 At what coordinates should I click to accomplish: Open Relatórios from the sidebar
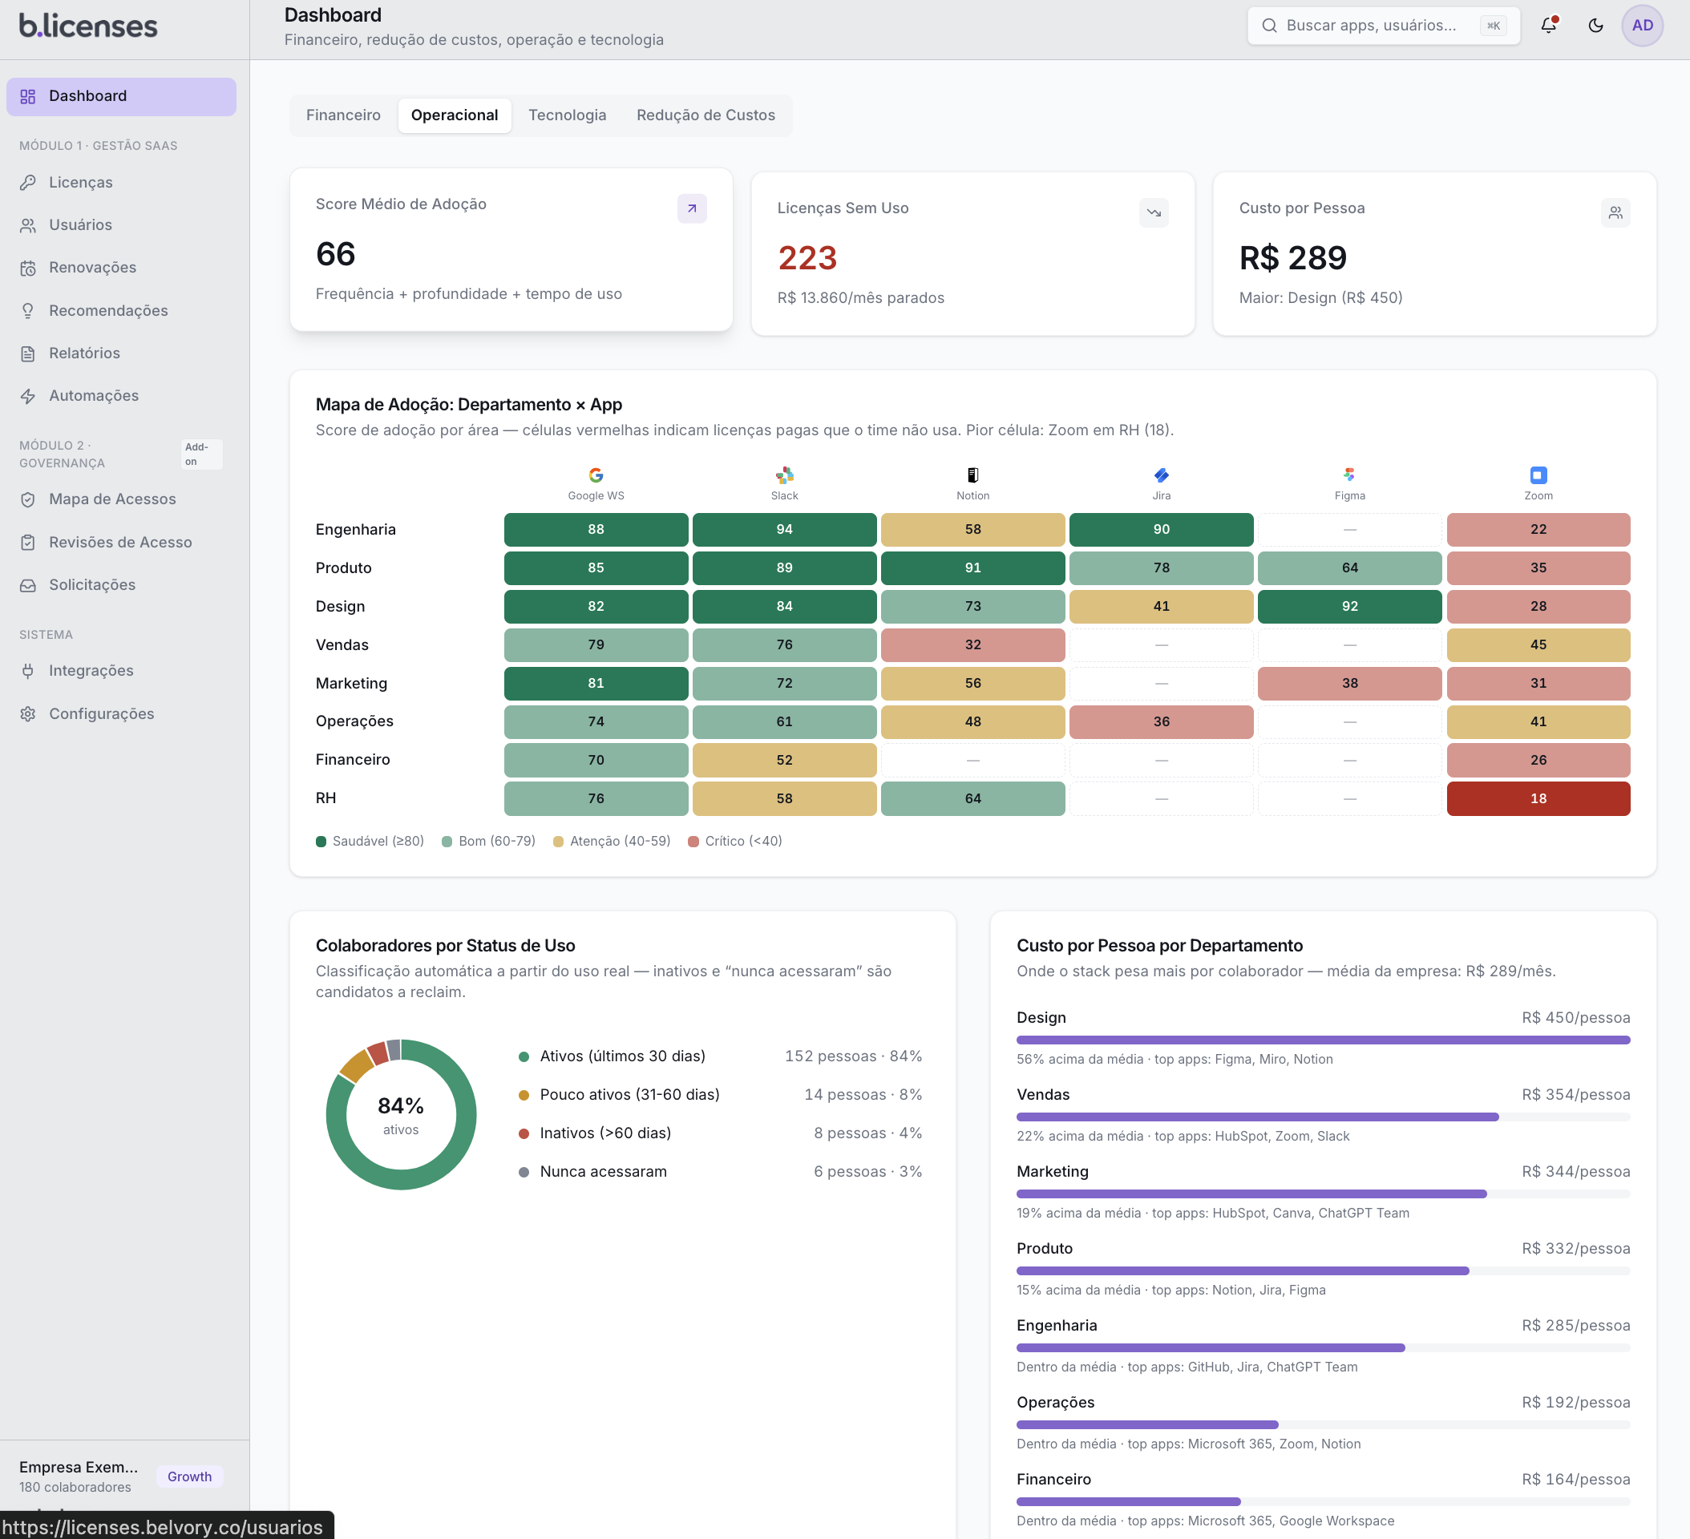pos(122,353)
